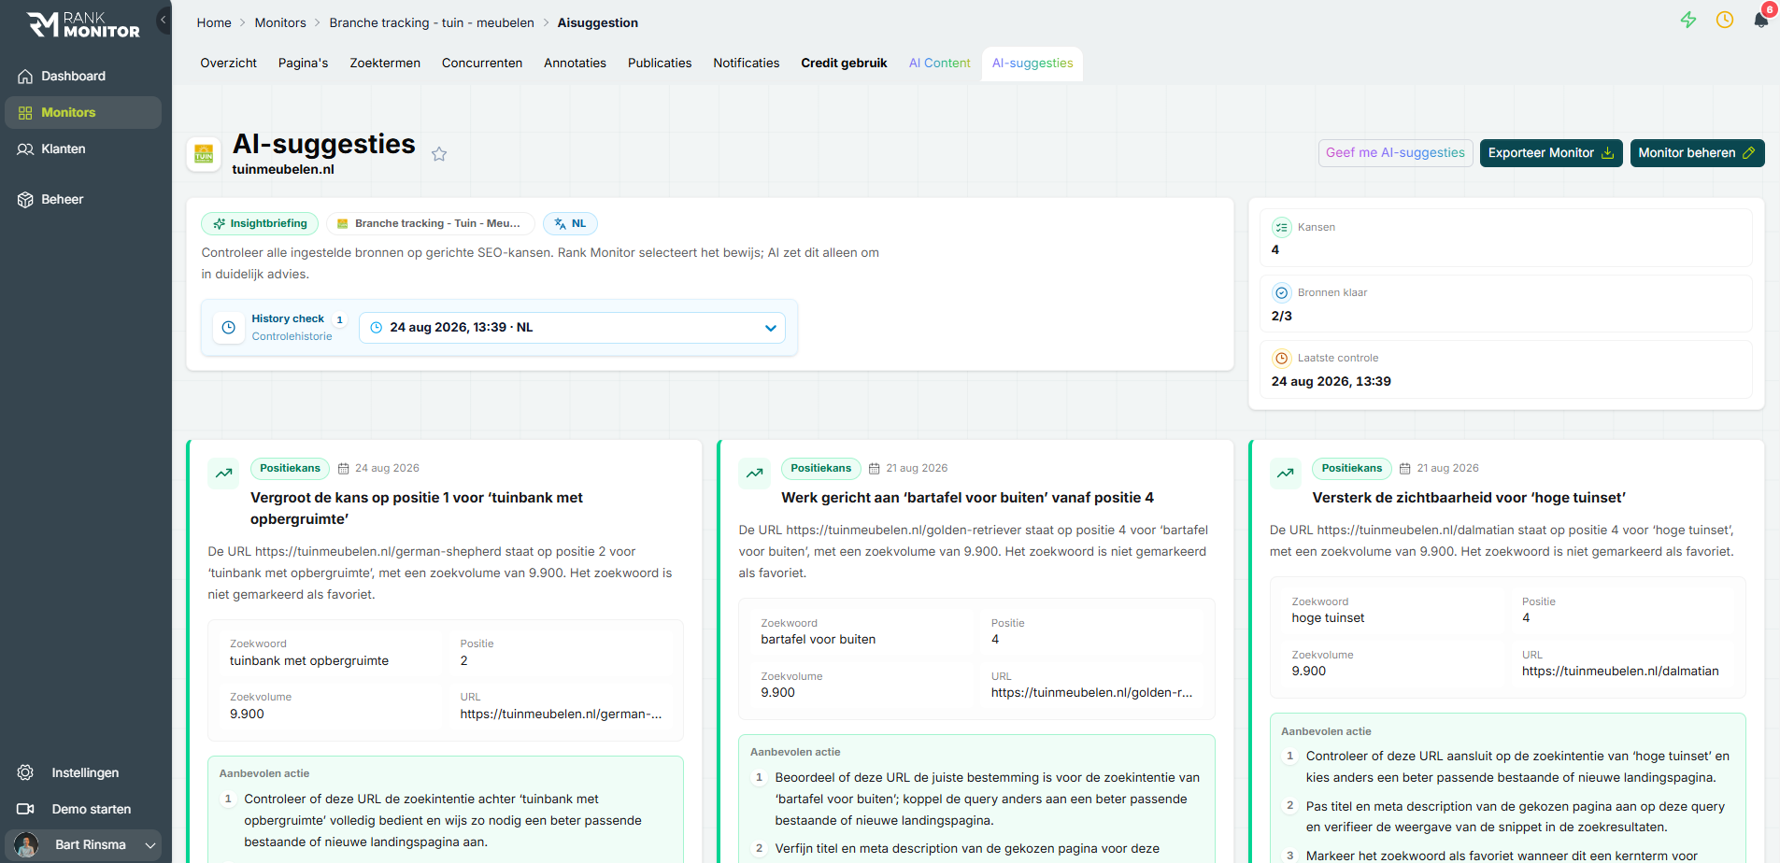Open Dashboard from the sidebar
The width and height of the screenshot is (1780, 863).
pos(82,76)
